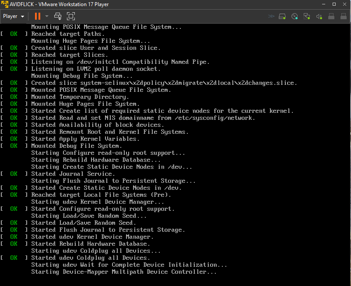
Task: Click the rightmost USB device icon
Action: [343, 16]
